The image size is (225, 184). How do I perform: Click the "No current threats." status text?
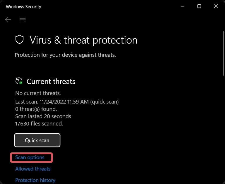[38, 93]
